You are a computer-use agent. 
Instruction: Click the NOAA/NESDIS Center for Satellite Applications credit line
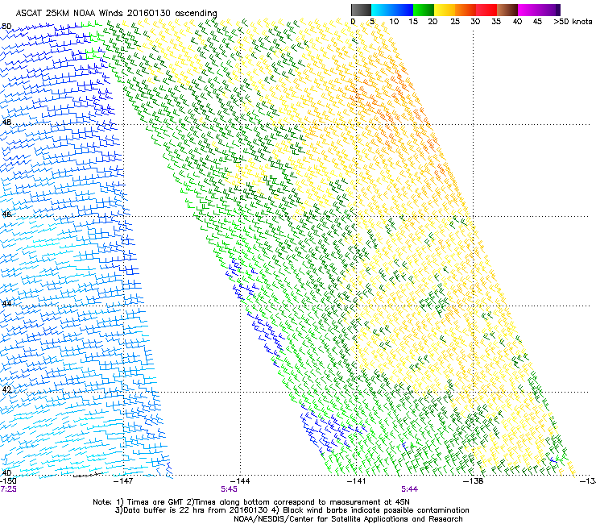(348, 519)
